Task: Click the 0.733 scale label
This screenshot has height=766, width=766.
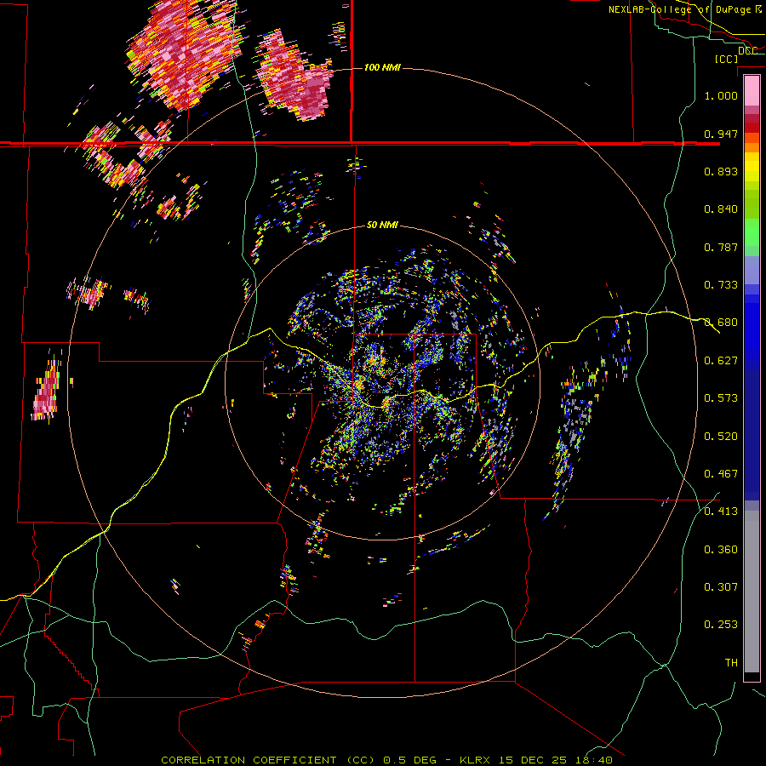Action: click(x=721, y=285)
